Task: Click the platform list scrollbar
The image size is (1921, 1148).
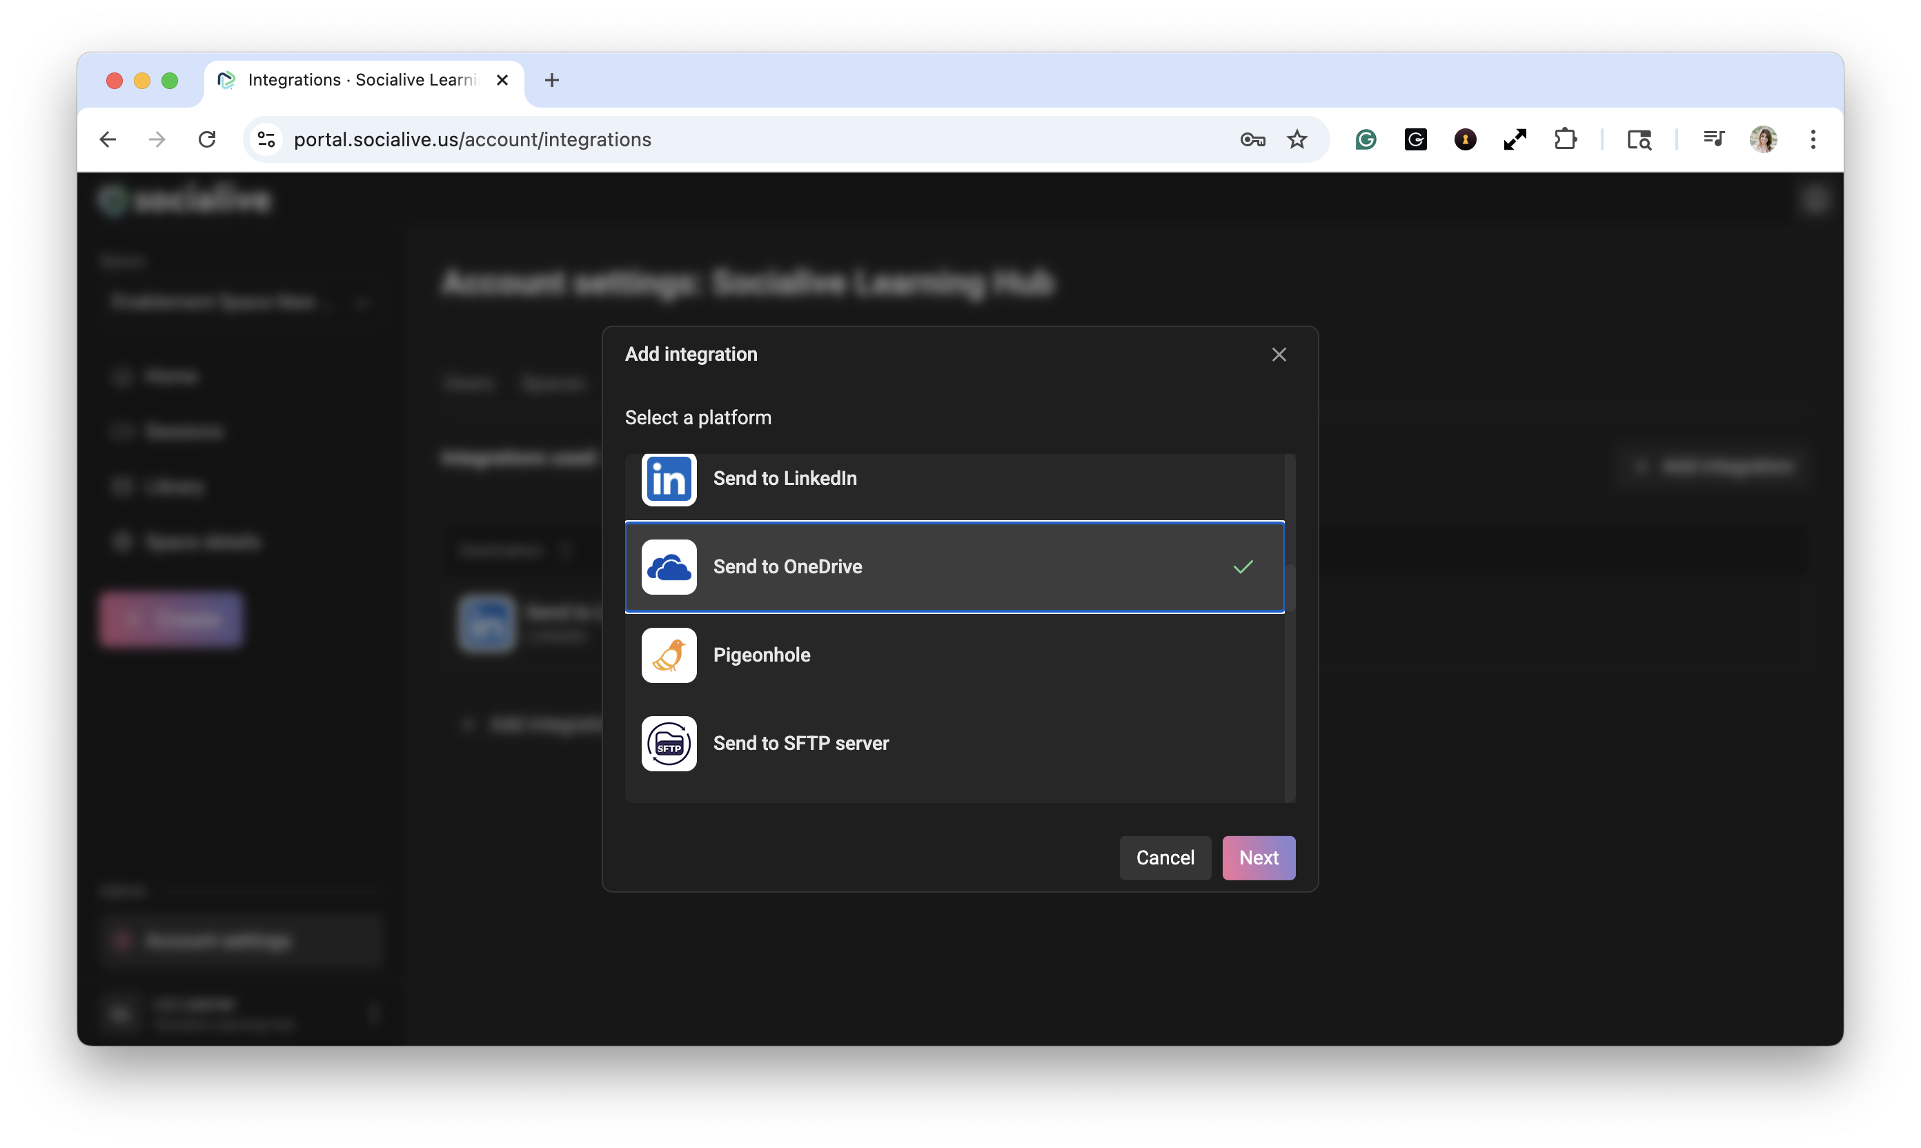Action: [1290, 588]
